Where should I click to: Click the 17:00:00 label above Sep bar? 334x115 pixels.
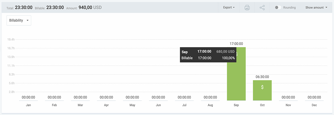[x=236, y=44]
